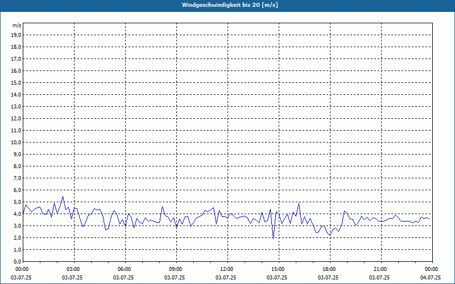Click the 7,0 y-axis label

point(17,178)
